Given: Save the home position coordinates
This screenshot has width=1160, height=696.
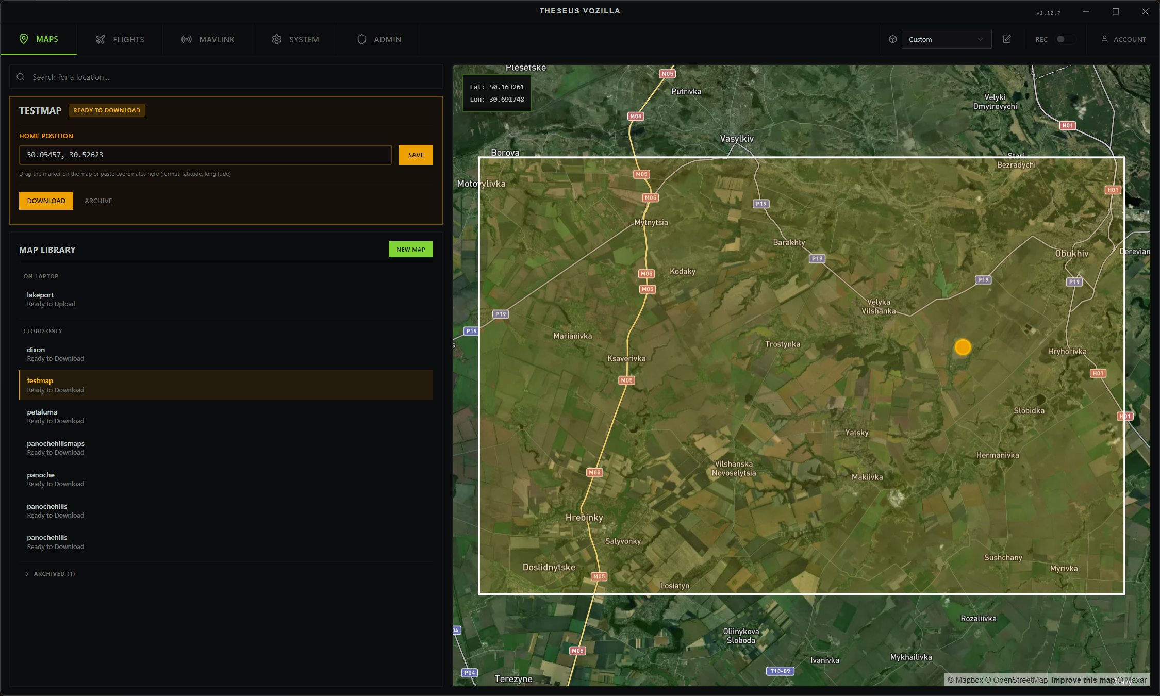Looking at the screenshot, I should coord(416,155).
